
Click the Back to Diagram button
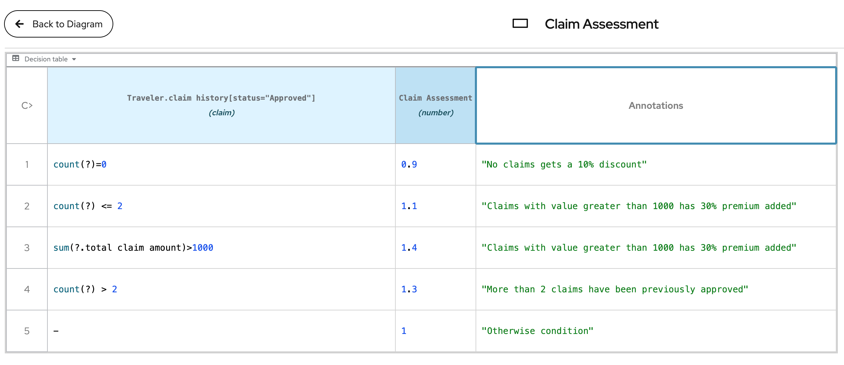[x=58, y=24]
